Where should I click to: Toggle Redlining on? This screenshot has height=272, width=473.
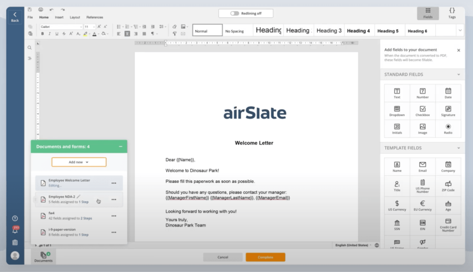point(234,13)
